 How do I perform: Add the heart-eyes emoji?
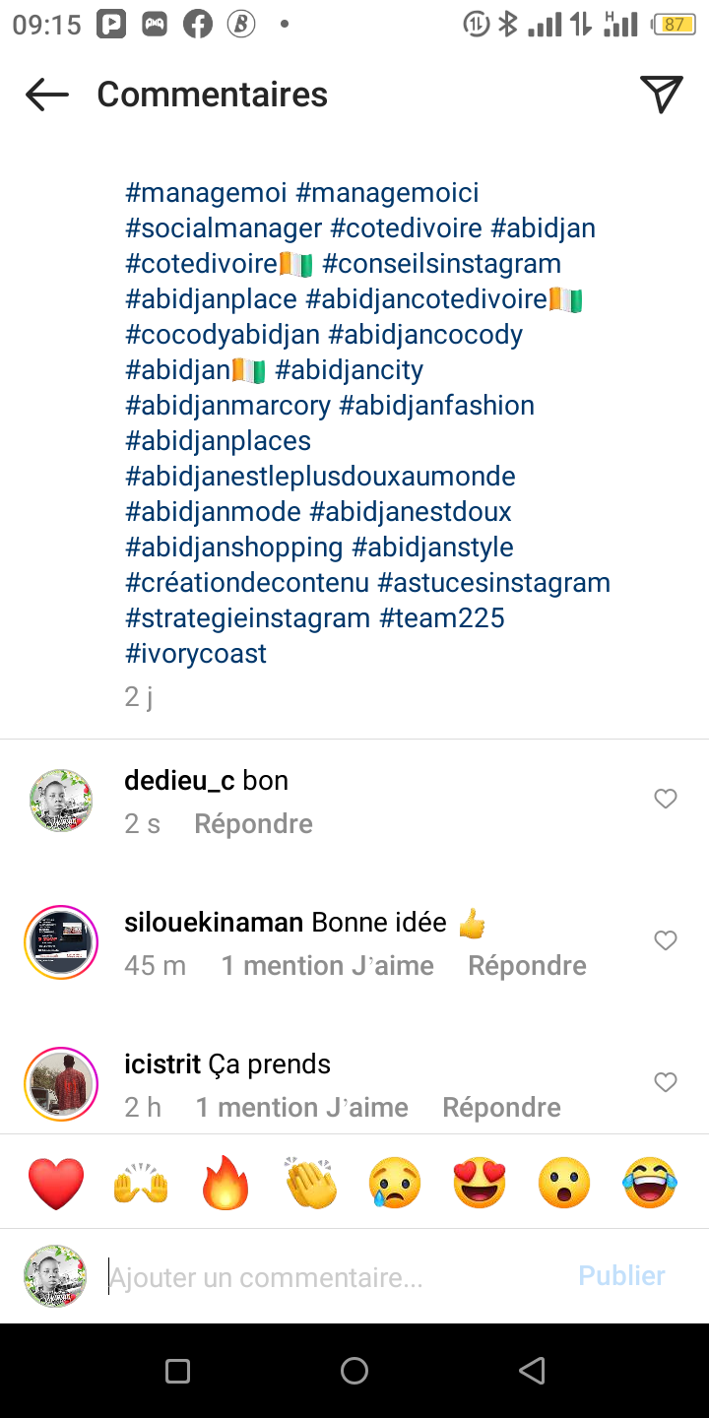point(480,1183)
